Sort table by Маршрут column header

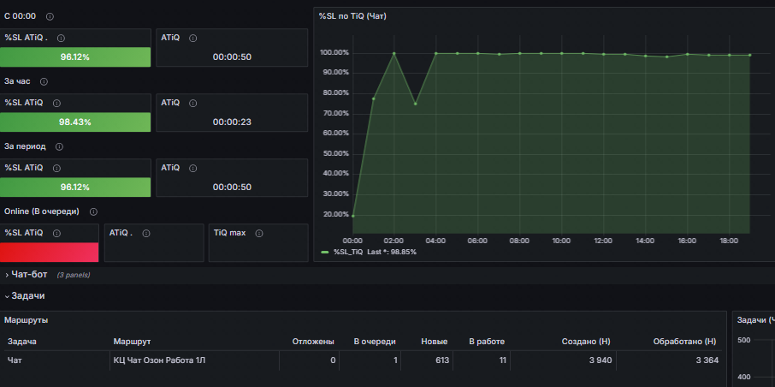click(x=132, y=342)
